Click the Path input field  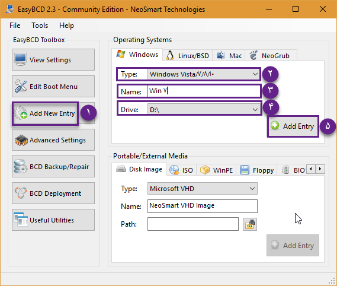(x=193, y=224)
